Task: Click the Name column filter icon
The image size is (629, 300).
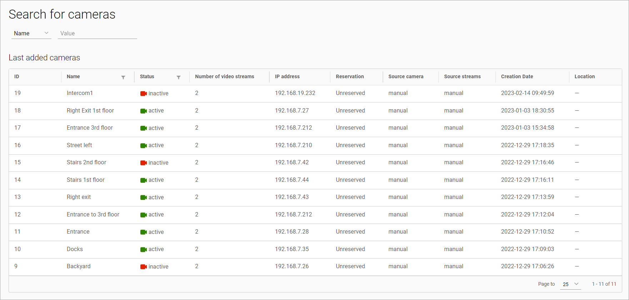Action: [123, 77]
